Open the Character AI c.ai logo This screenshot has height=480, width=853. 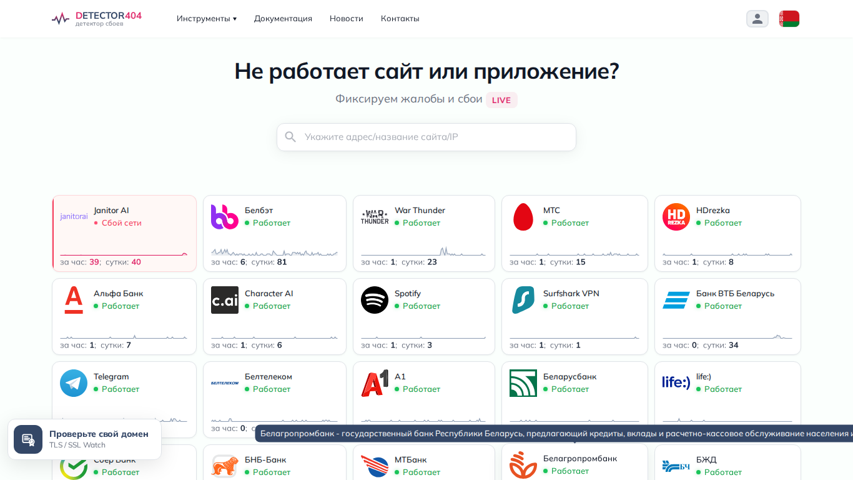(225, 300)
